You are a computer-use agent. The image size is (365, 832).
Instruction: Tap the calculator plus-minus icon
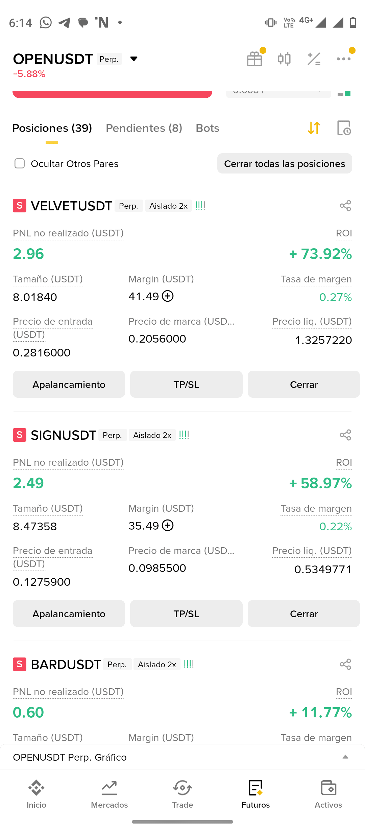[314, 59]
